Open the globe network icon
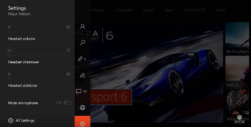This screenshot has height=127, width=251. pos(82,108)
